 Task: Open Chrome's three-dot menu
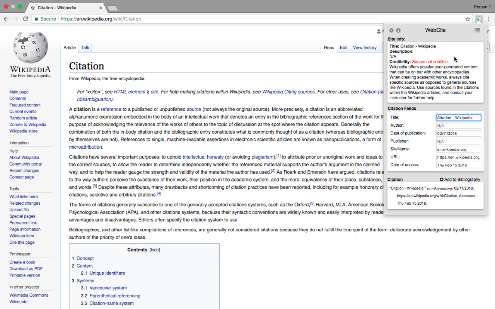(489, 19)
